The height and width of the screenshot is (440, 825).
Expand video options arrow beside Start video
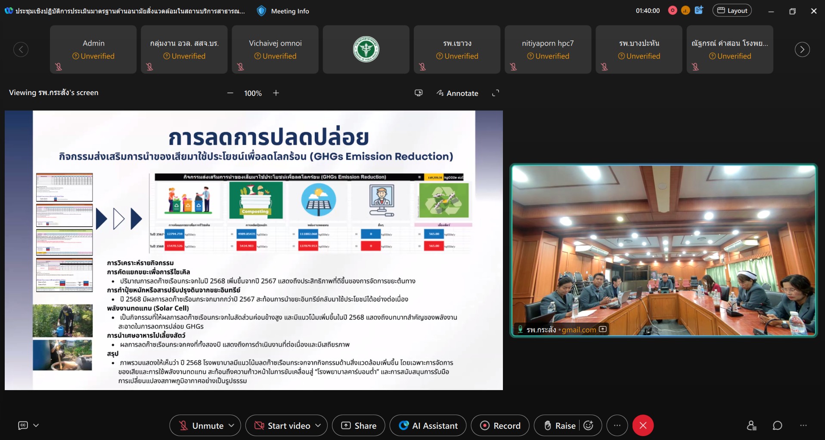(318, 425)
